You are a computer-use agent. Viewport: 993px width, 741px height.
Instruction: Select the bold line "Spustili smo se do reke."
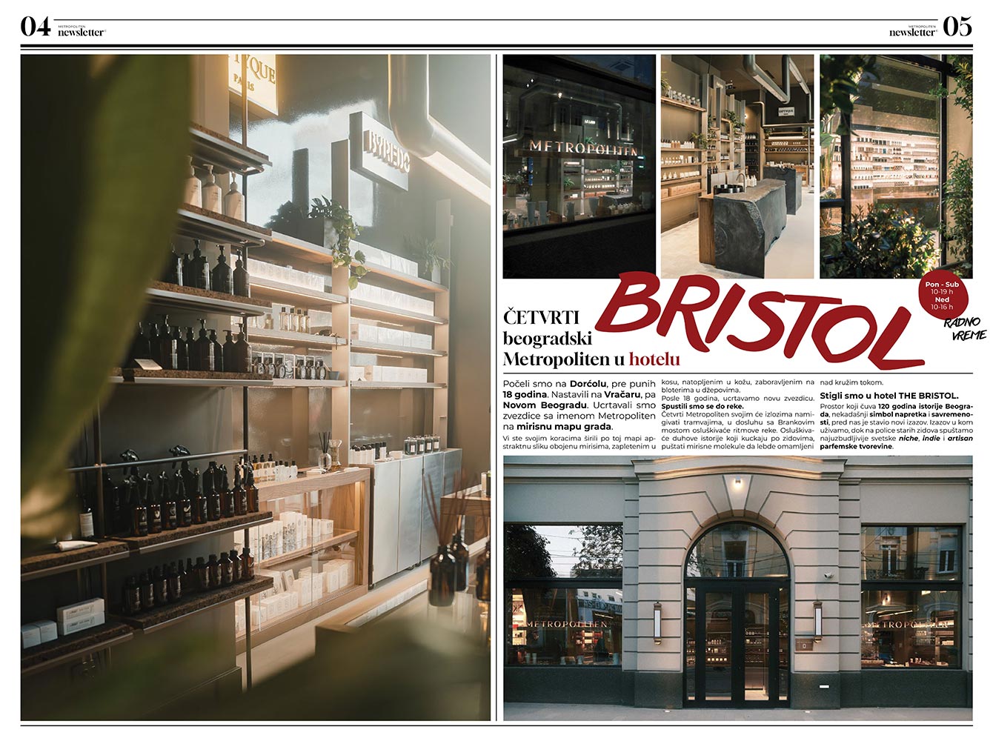tap(702, 406)
